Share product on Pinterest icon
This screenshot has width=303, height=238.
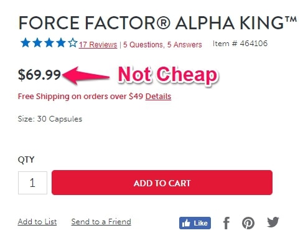tap(248, 223)
